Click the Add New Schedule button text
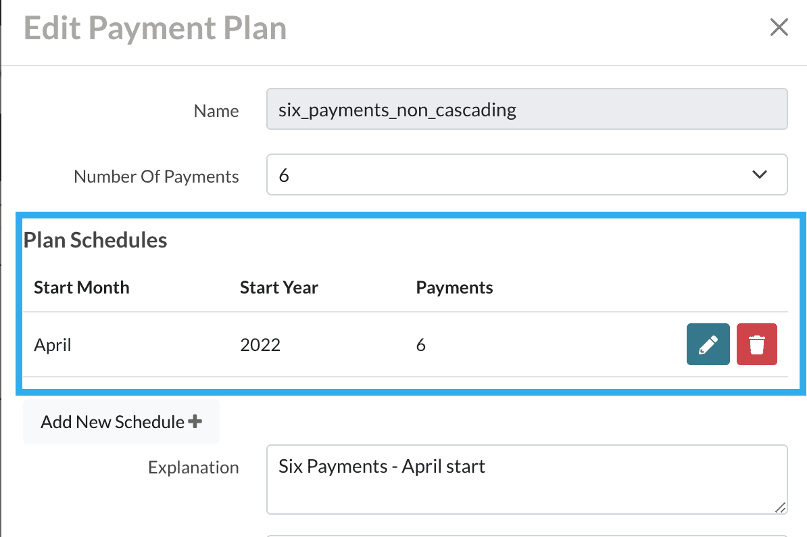The image size is (807, 537). [x=112, y=422]
